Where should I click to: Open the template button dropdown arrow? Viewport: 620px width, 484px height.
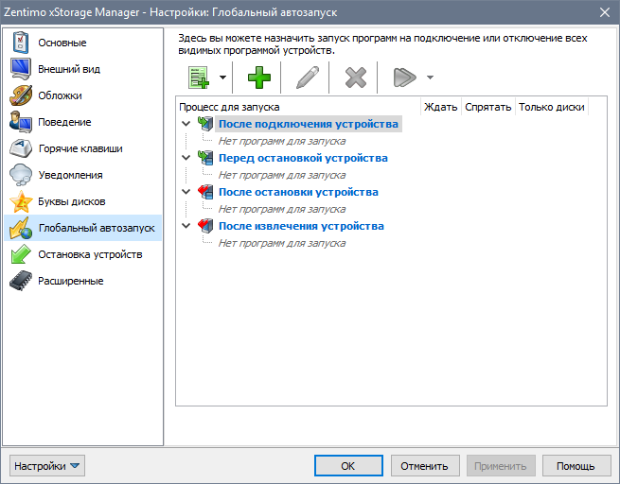click(x=222, y=78)
